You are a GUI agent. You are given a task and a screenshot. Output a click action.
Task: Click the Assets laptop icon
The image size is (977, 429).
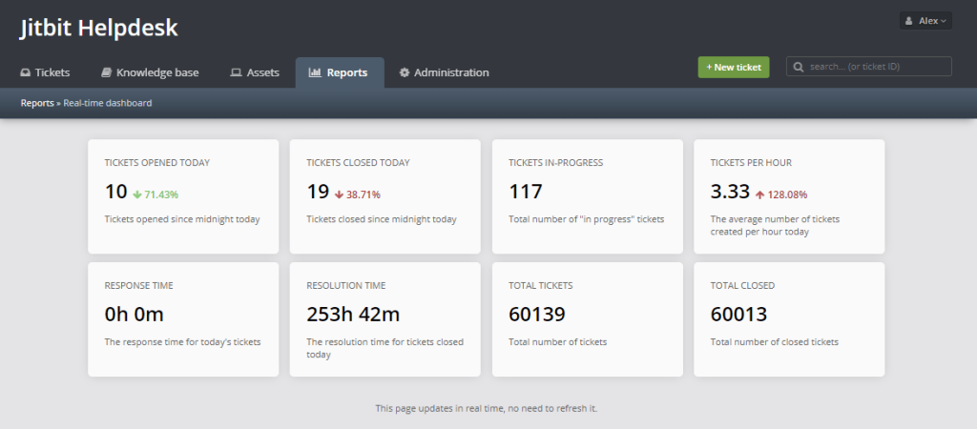coord(236,72)
